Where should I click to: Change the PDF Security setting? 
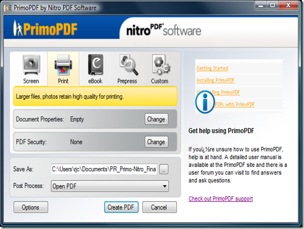point(156,142)
